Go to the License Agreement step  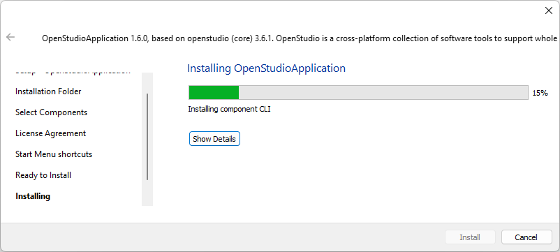(x=50, y=133)
